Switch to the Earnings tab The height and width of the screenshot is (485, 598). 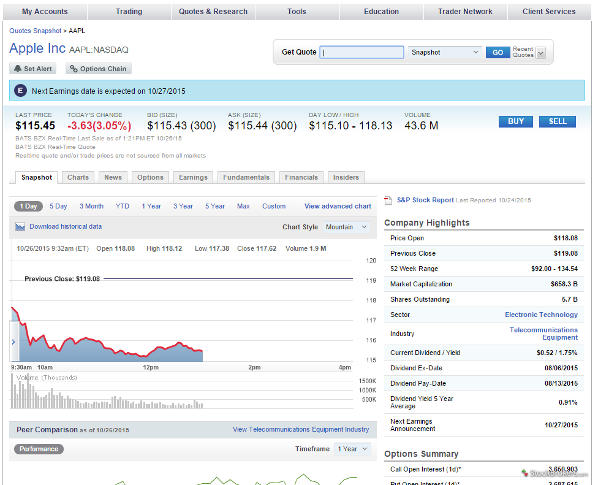194,177
